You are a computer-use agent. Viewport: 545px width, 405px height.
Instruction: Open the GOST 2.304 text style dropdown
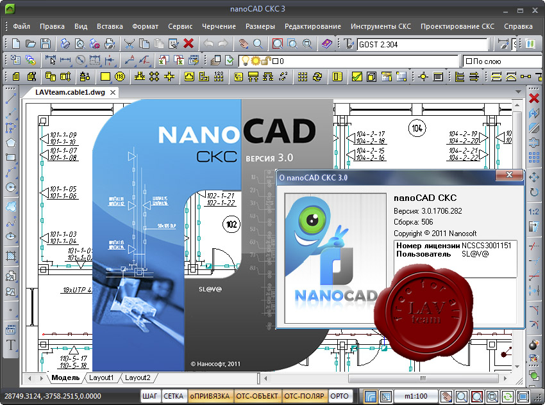(423, 44)
